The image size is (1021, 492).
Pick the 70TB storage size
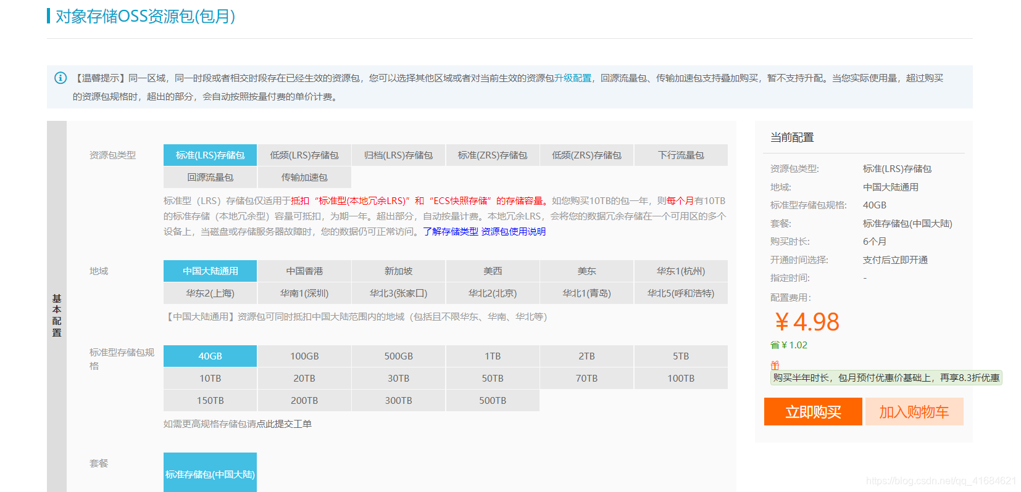click(x=586, y=379)
